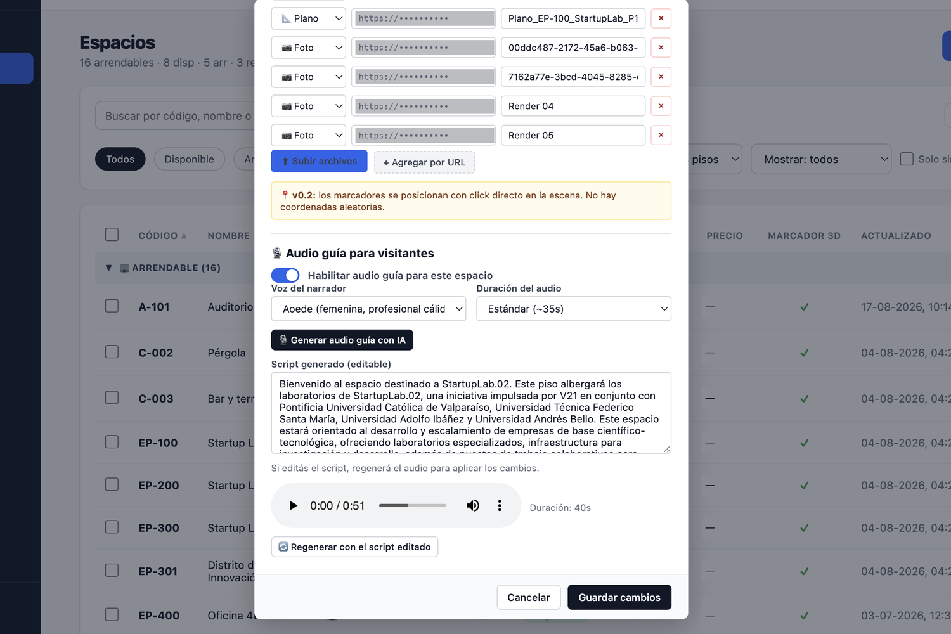This screenshot has width=951, height=634.
Task: Sort by CÓDIGO column header
Action: coord(163,236)
